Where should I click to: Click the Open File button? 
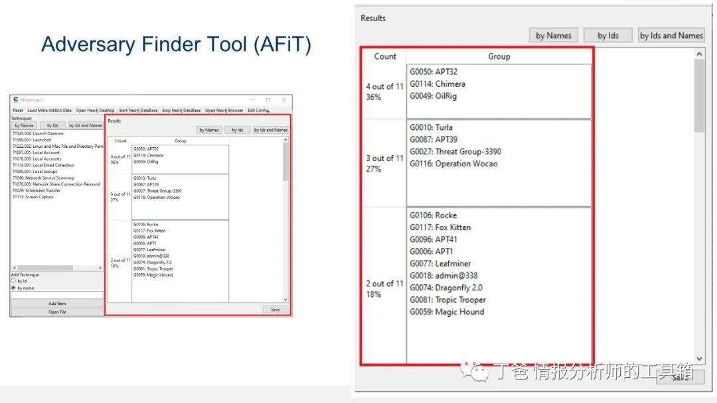57,312
